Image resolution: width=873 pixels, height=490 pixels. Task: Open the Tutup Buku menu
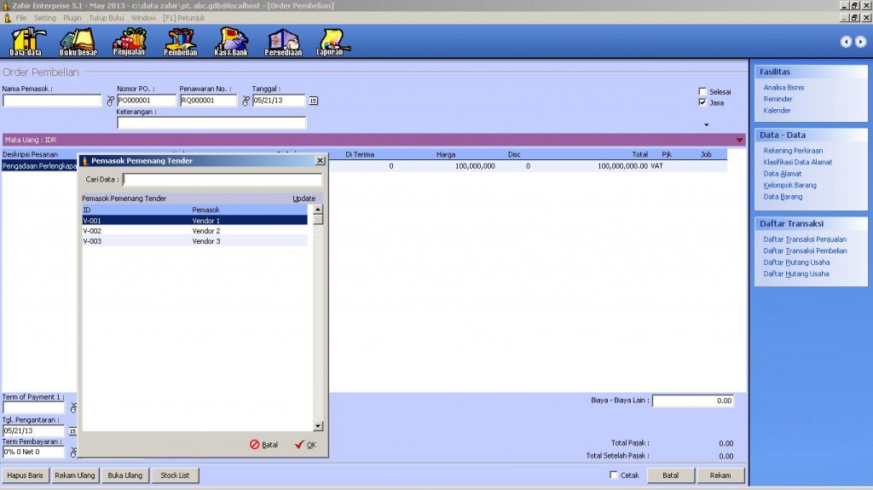(x=106, y=17)
